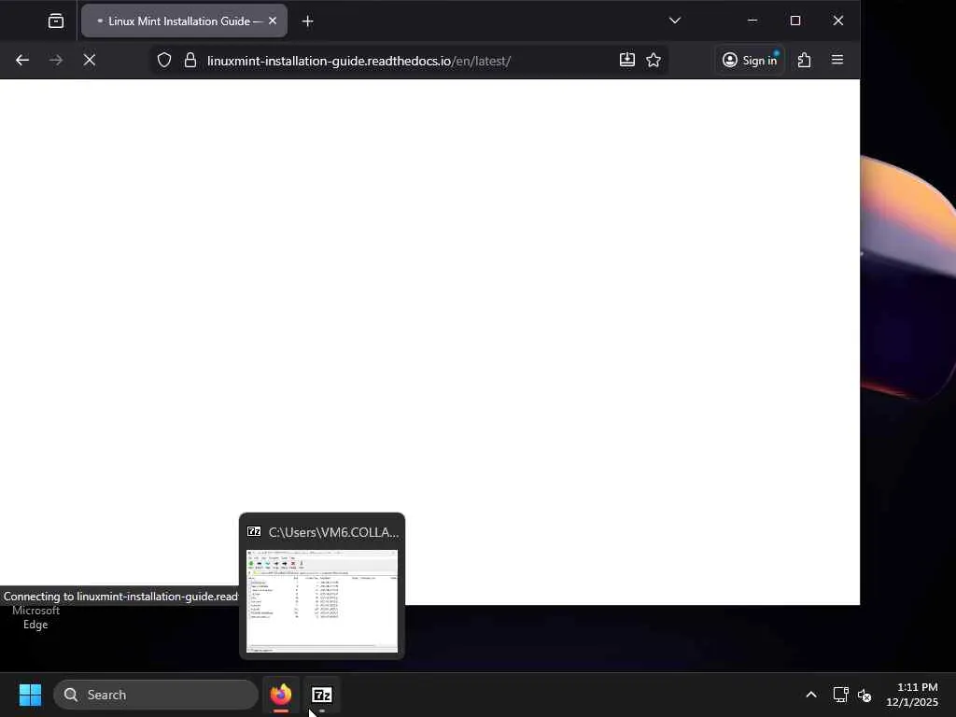
Task: Activate Firefox from the taskbar
Action: [x=281, y=695]
